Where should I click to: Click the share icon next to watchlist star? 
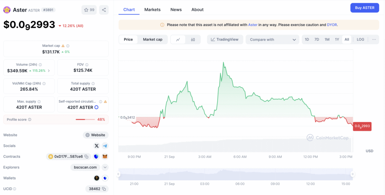pyautogui.click(x=104, y=10)
